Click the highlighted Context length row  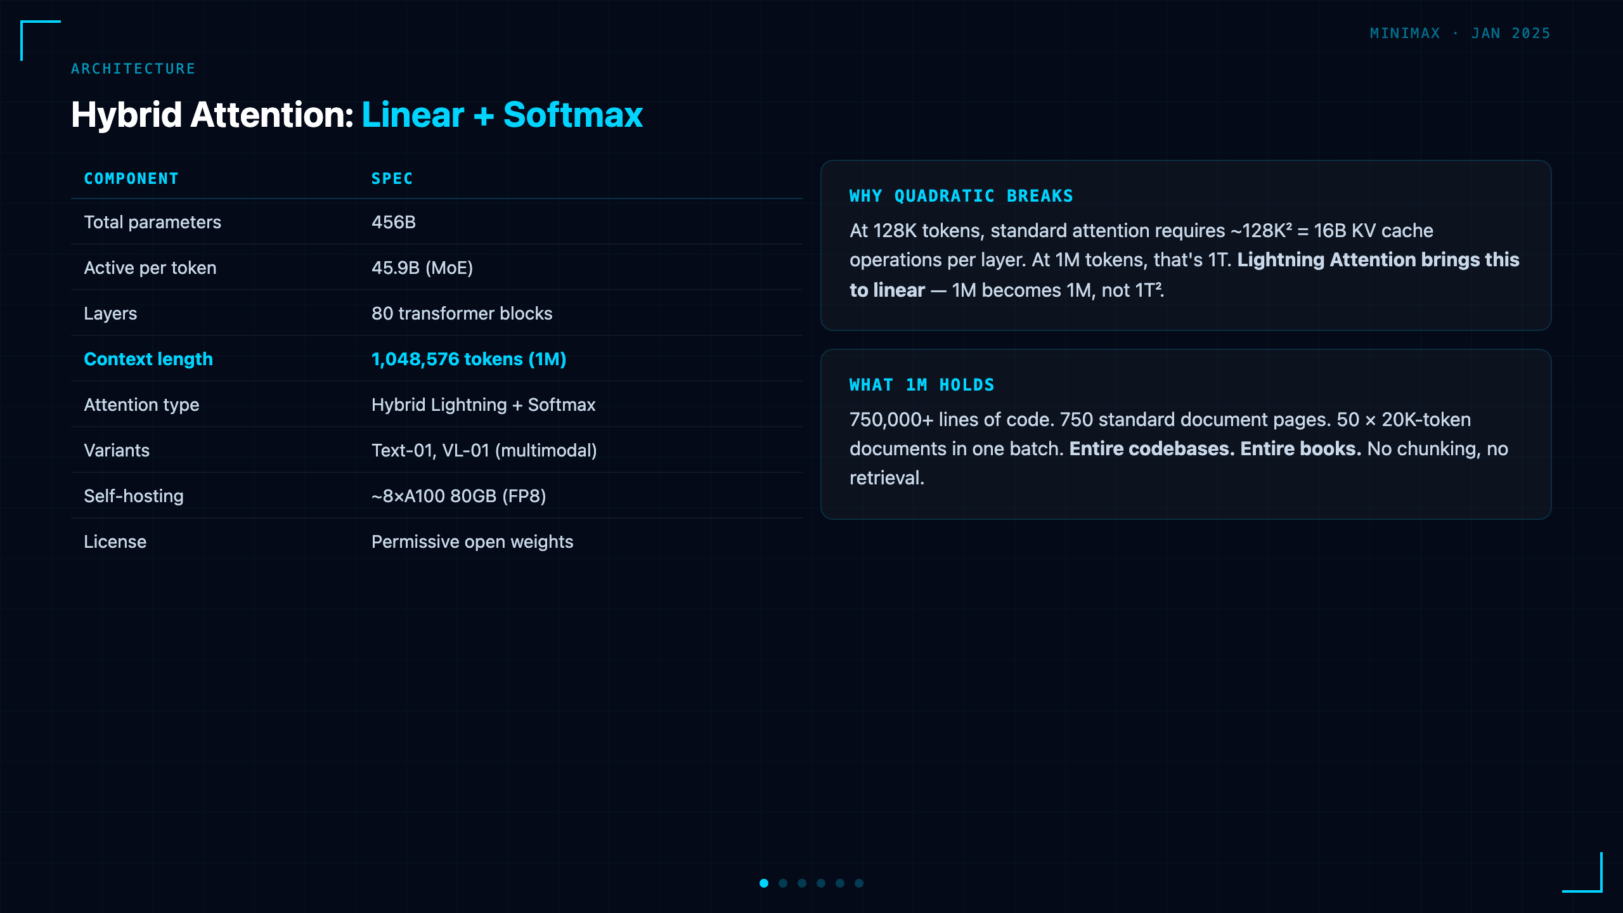[x=437, y=359]
